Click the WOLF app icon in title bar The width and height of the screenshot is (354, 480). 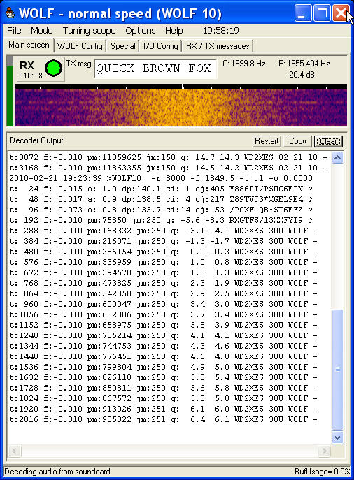[10, 13]
